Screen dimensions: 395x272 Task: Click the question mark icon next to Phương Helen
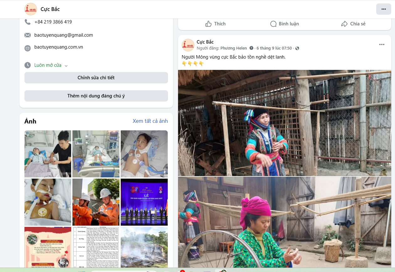click(x=251, y=48)
